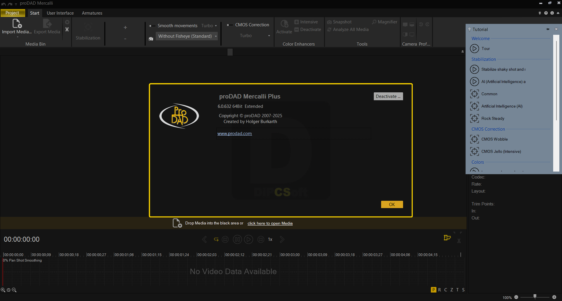Toggle the CMOS Correction switch
The height and width of the screenshot is (301, 562).
click(230, 25)
